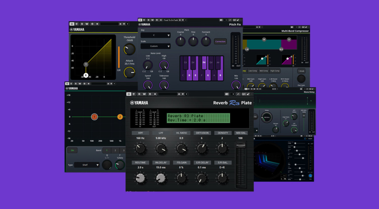Click the MIX BAL. fader in Reverb R3
The image size is (379, 209).
pos(241,145)
